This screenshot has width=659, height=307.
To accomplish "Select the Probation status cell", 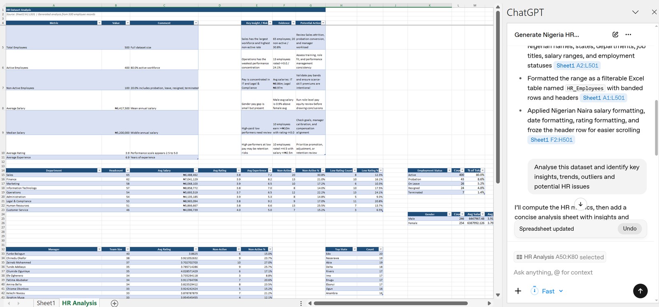I will pyautogui.click(x=430, y=179).
